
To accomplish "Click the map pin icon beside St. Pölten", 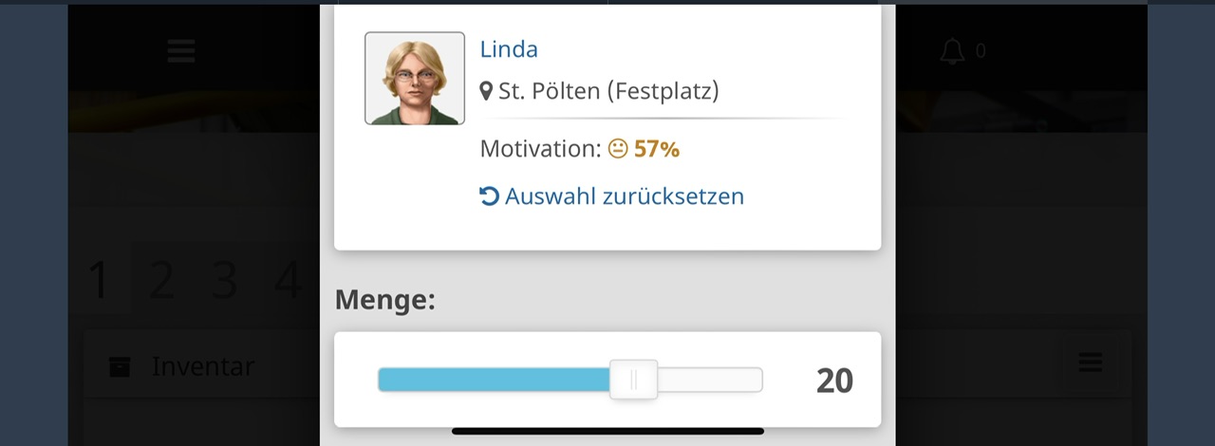I will [x=486, y=91].
